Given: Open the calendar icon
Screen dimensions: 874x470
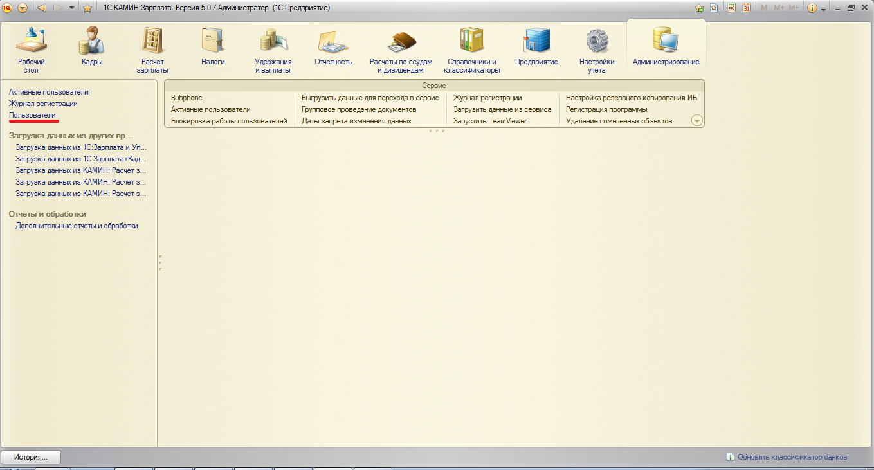Looking at the screenshot, I should point(746,8).
